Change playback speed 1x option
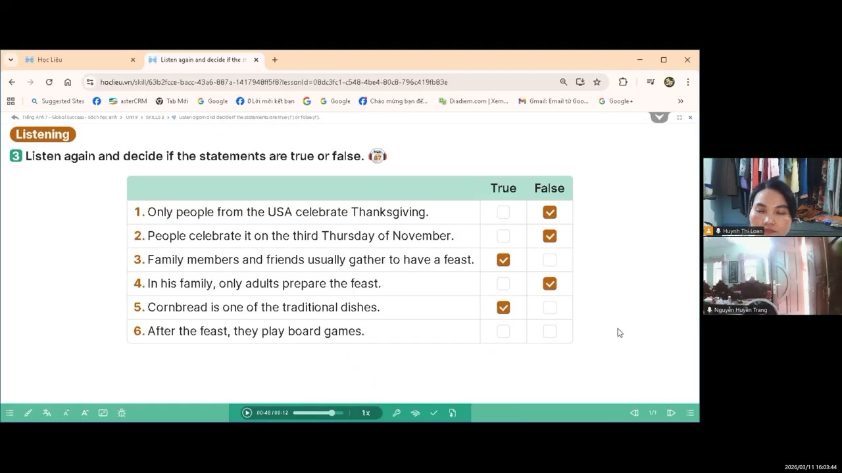 click(366, 413)
